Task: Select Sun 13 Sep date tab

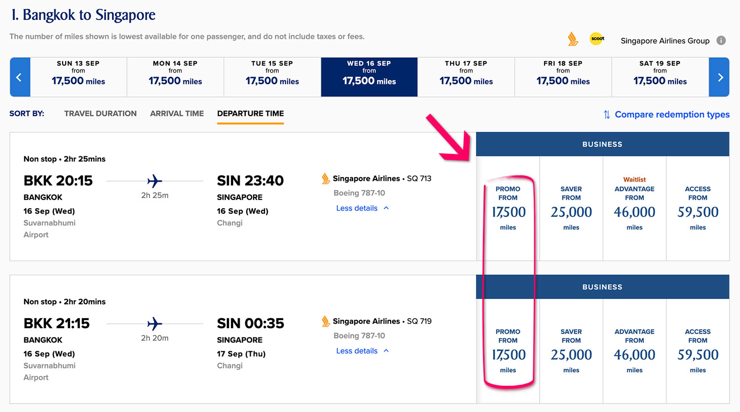Action: 78,77
